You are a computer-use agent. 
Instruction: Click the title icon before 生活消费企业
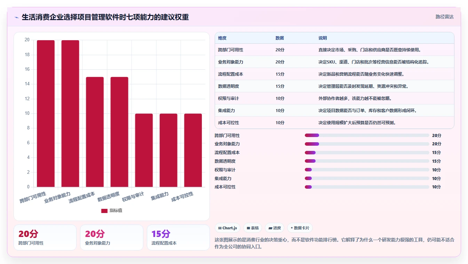16,17
